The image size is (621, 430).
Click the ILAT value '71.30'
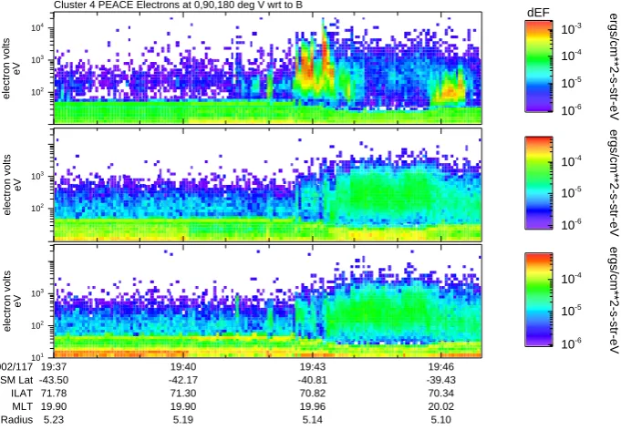click(183, 394)
